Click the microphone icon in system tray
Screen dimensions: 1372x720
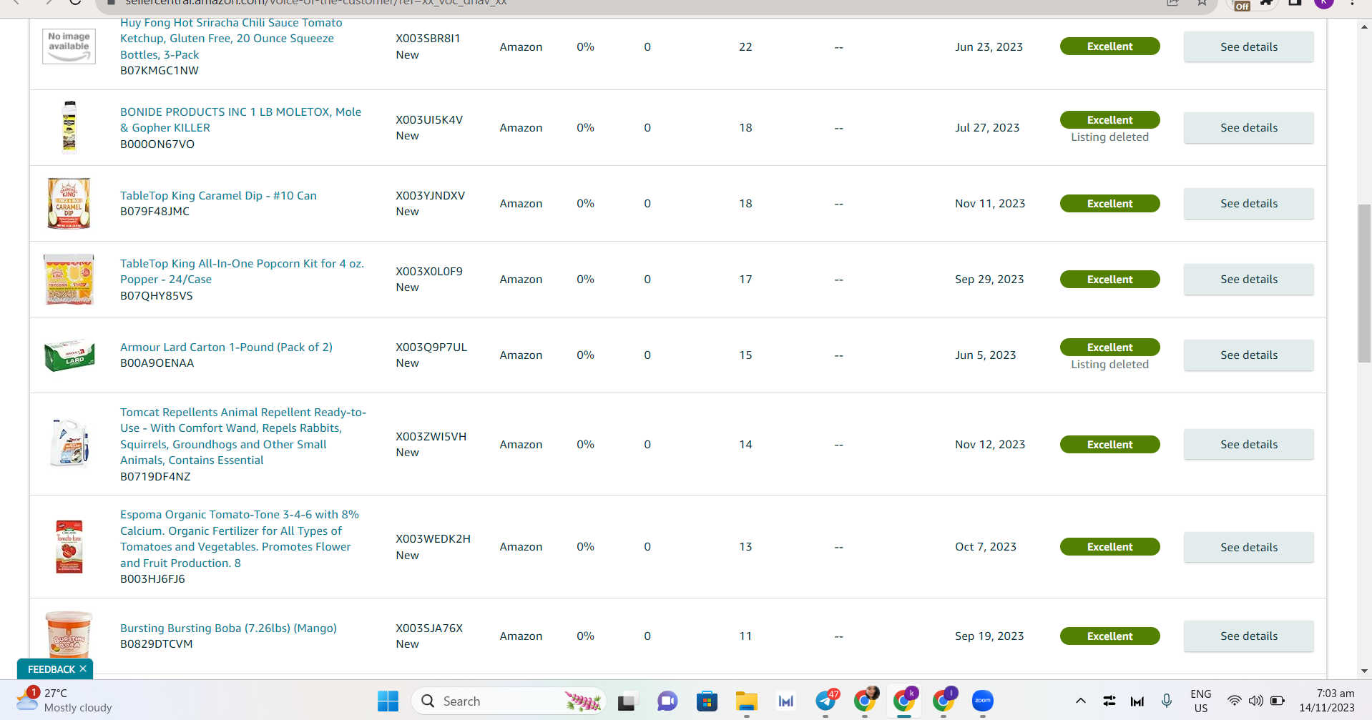point(1167,701)
